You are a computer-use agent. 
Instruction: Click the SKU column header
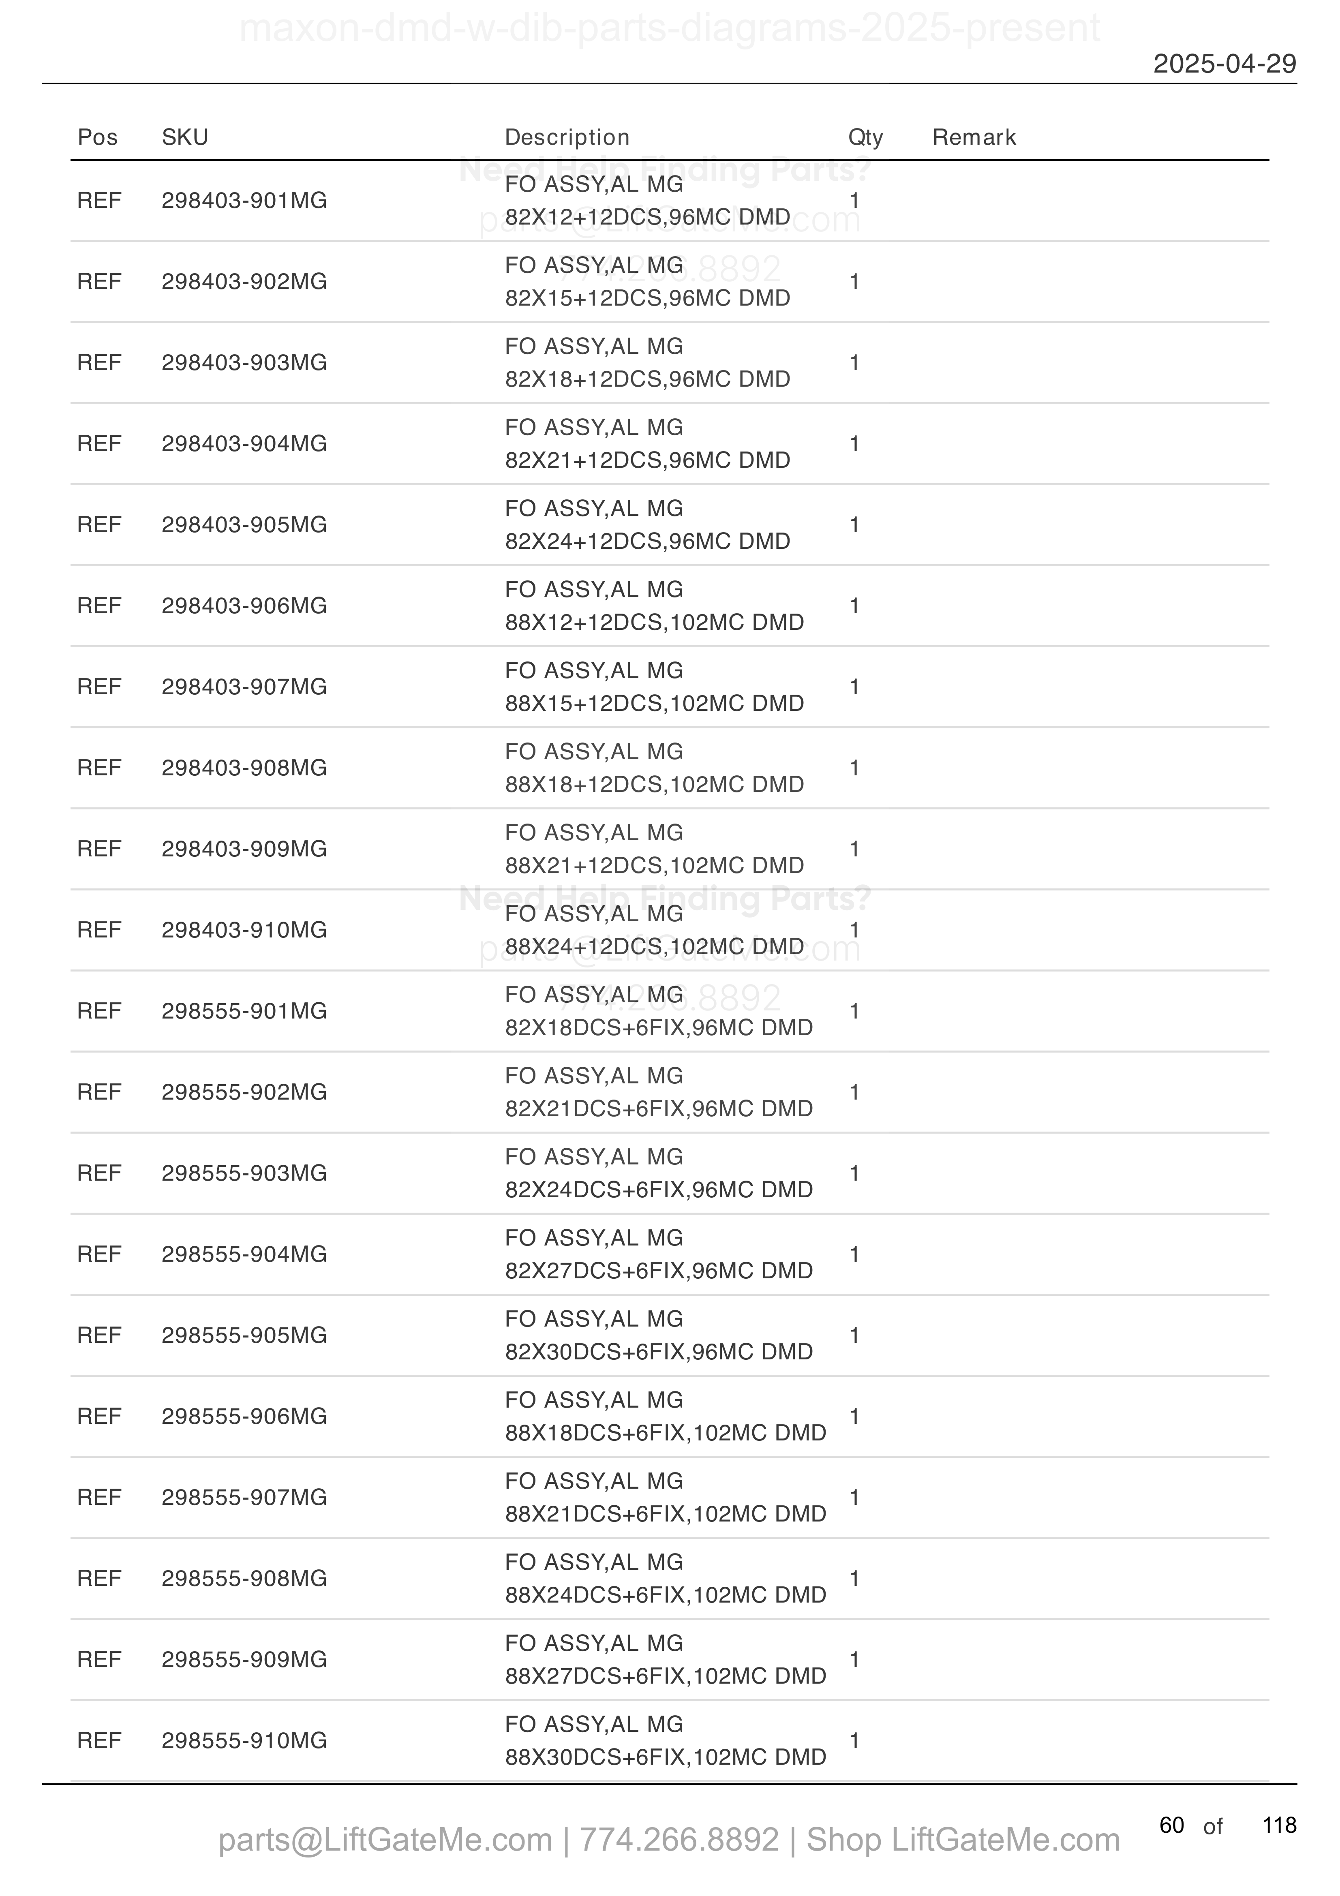185,137
